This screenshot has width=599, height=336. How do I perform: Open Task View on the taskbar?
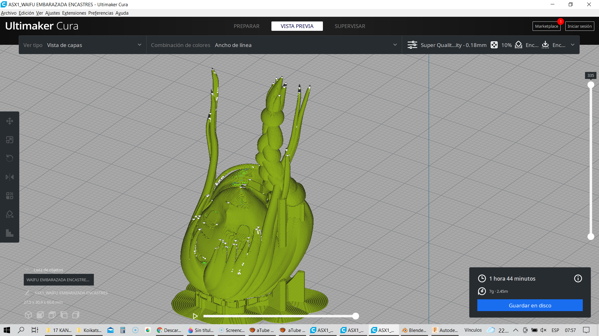point(35,330)
